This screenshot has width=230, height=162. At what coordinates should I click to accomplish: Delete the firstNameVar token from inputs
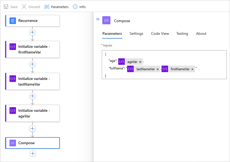point(192,69)
